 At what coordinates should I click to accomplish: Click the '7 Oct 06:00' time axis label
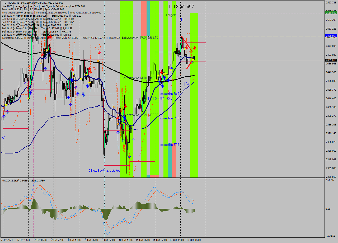click(x=41, y=240)
